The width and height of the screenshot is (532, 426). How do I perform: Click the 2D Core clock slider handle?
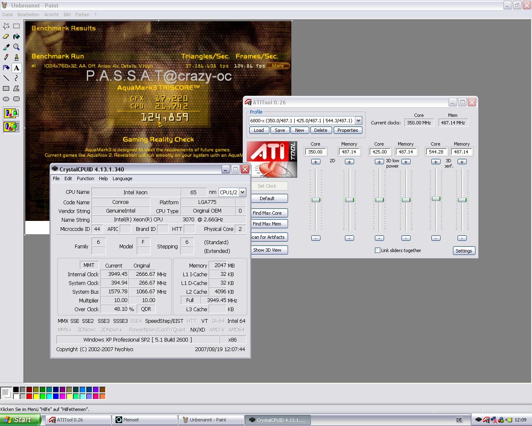pos(316,200)
